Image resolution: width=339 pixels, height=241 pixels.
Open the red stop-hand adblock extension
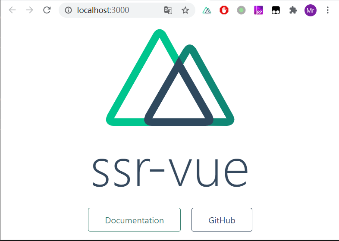(x=224, y=10)
